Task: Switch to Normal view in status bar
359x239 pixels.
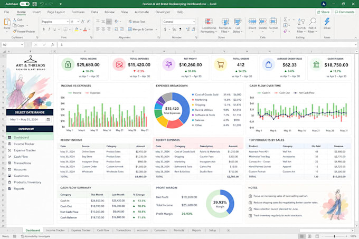Action: pyautogui.click(x=302, y=236)
